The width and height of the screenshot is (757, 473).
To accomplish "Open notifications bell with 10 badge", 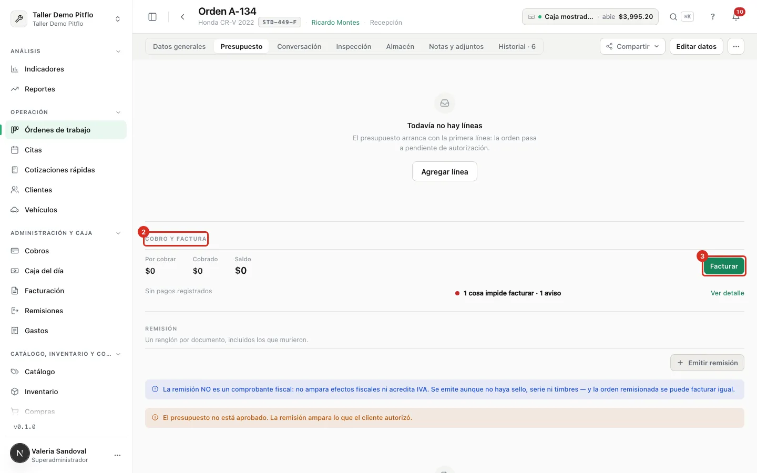I will pos(736,16).
